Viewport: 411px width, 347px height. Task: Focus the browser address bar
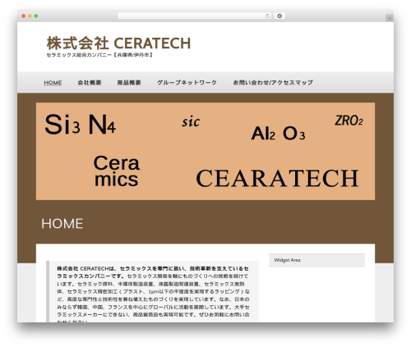coord(195,16)
